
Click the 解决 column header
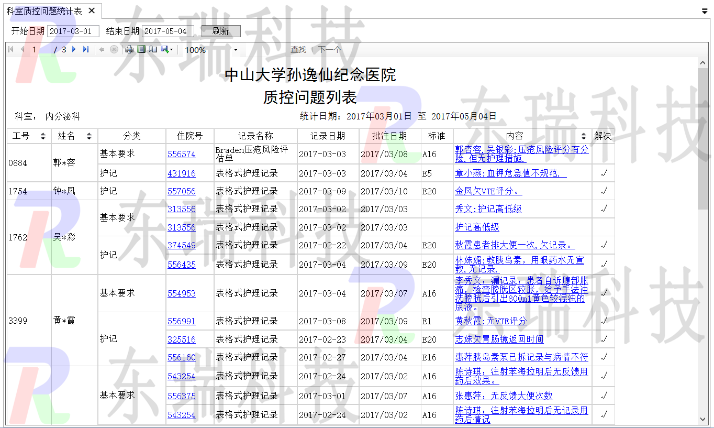(x=603, y=136)
